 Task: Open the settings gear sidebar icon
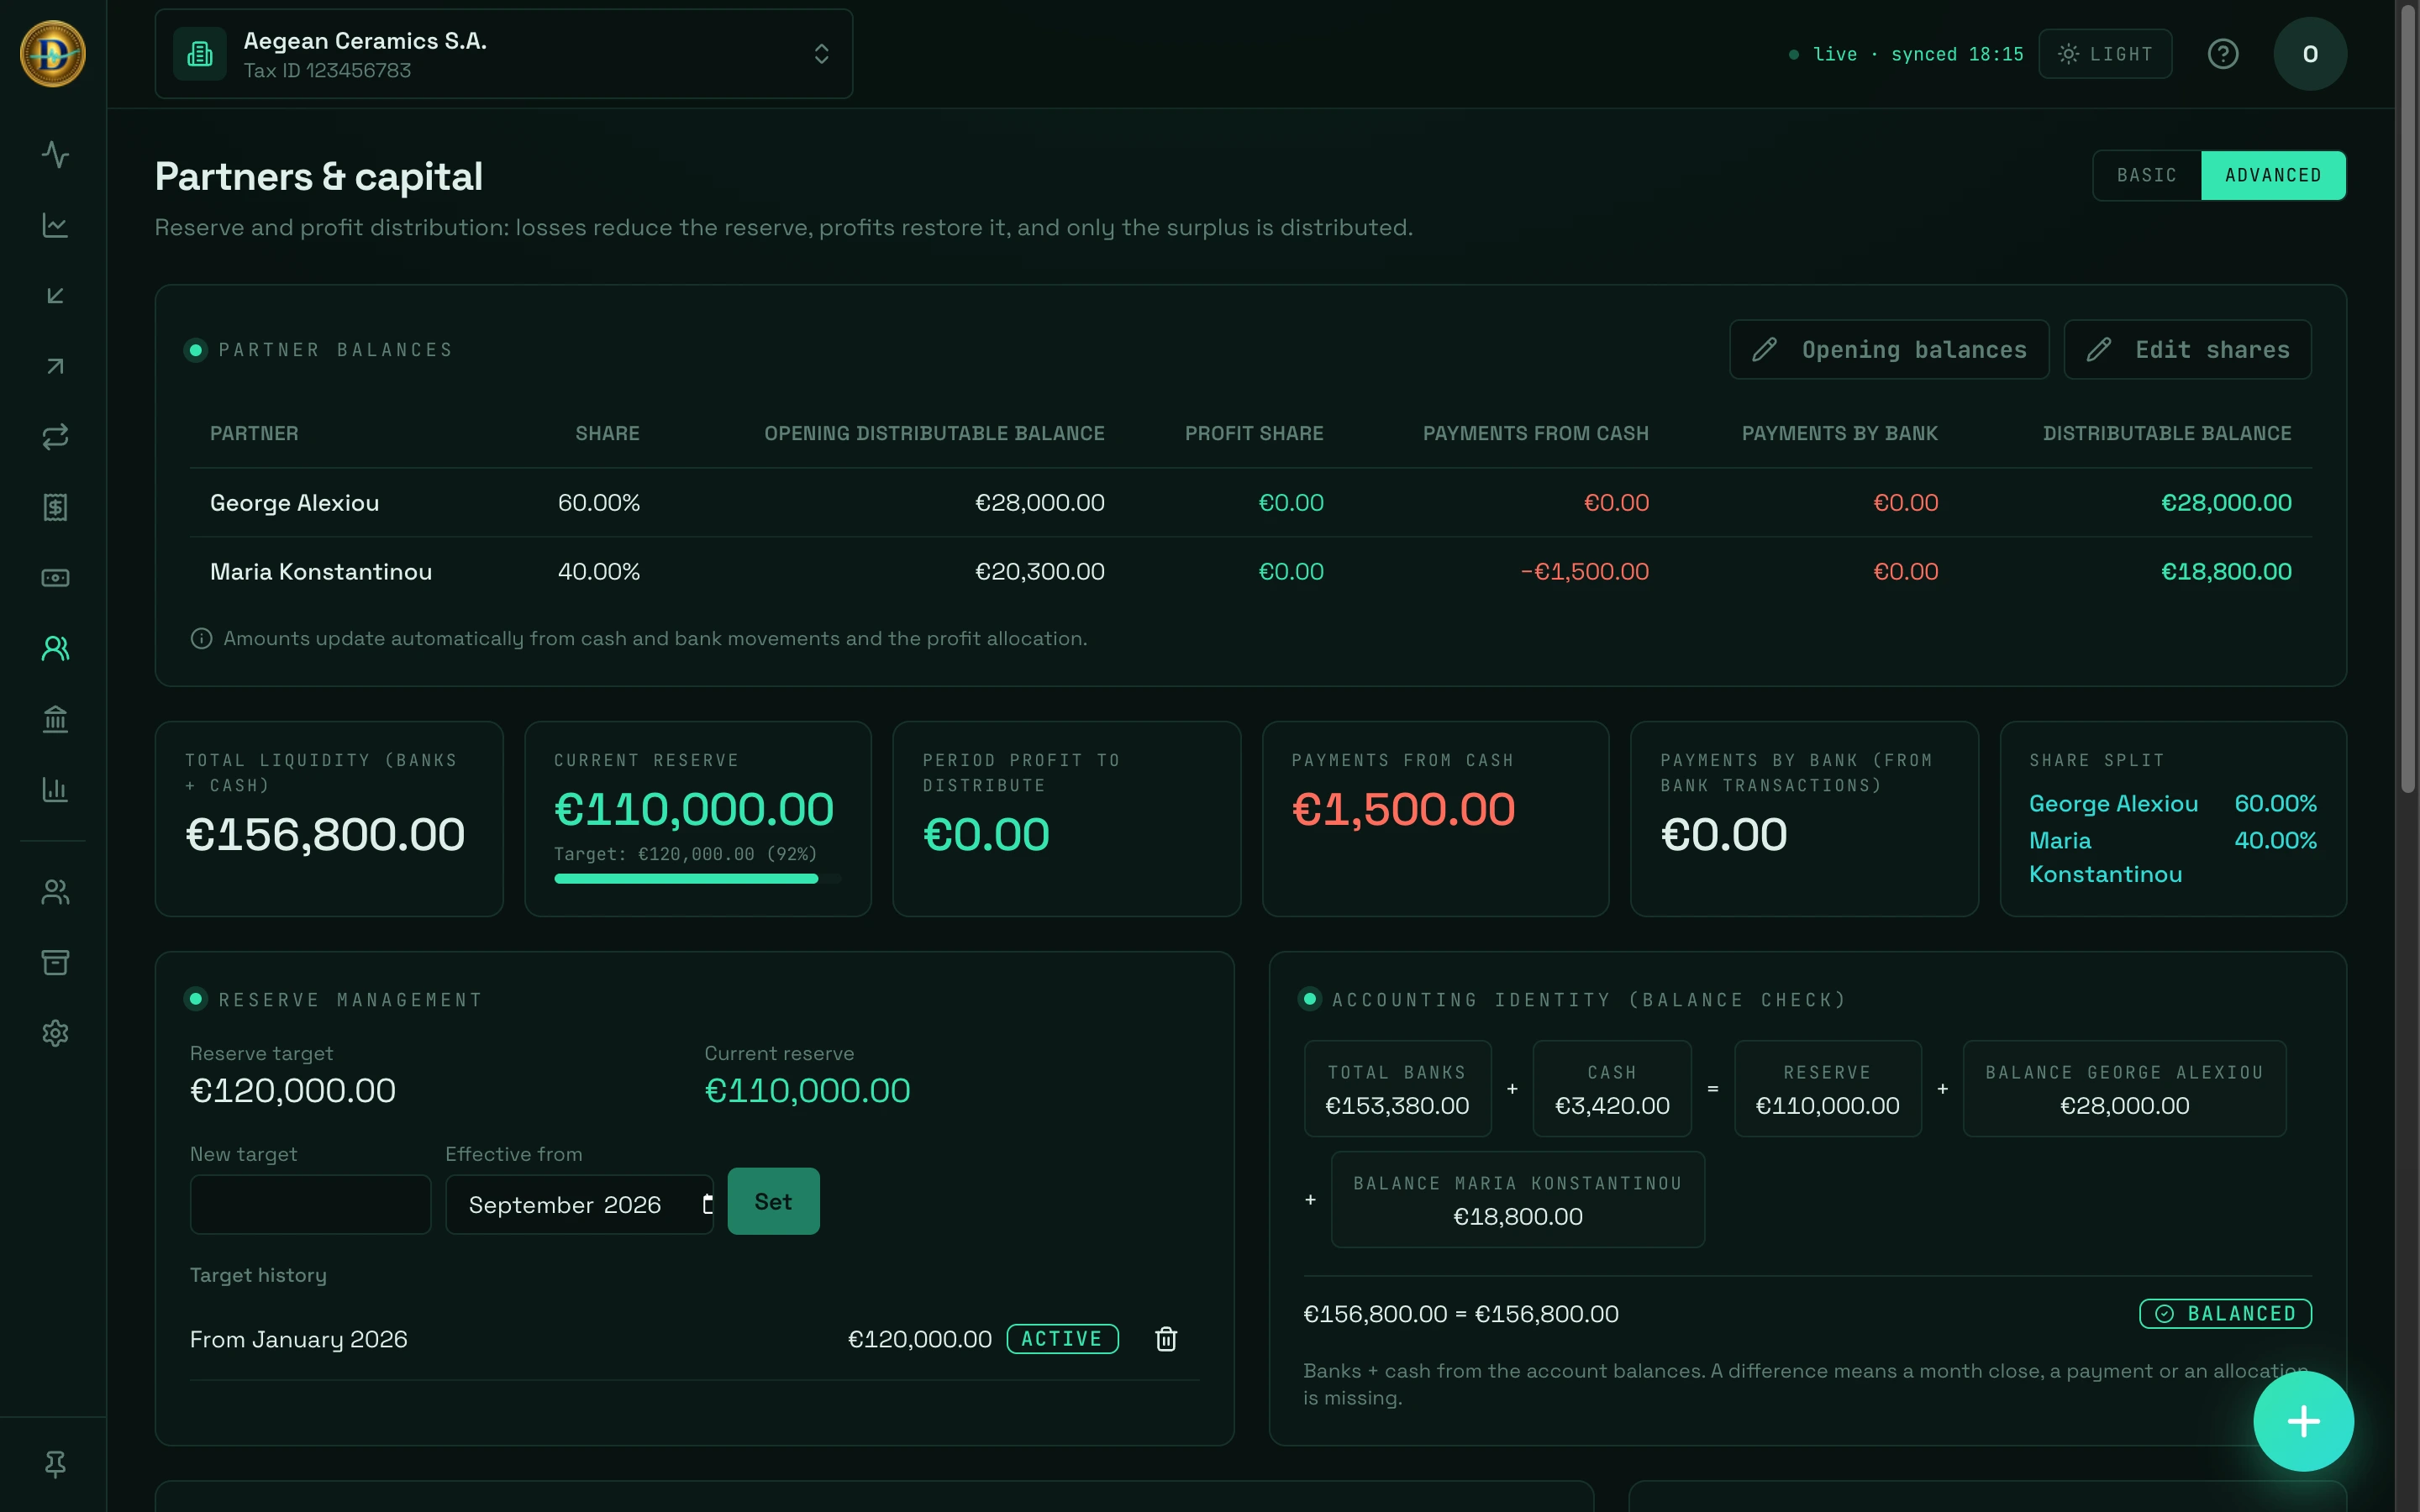pyautogui.click(x=55, y=1033)
